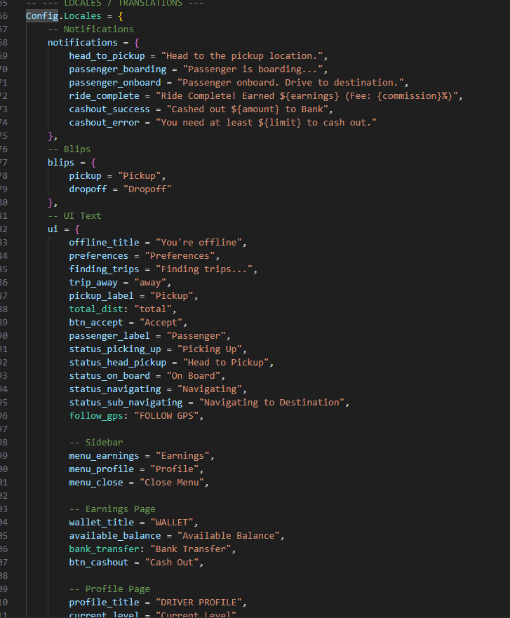Image resolution: width=510 pixels, height=618 pixels.
Task: Click the "DRIVER PROFILE" string
Action: click(x=199, y=603)
